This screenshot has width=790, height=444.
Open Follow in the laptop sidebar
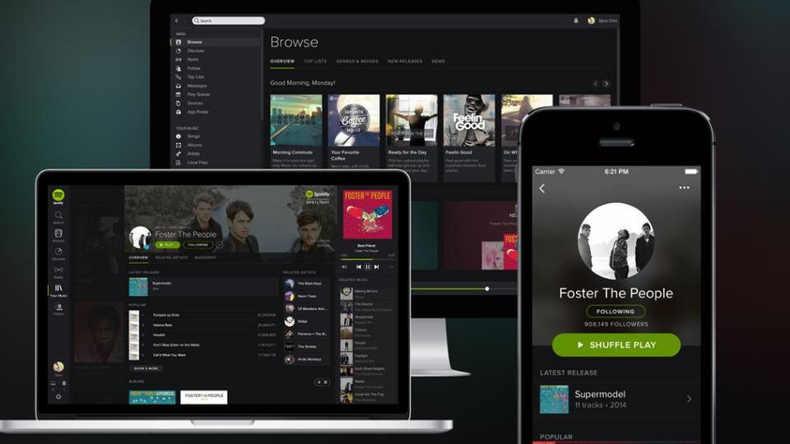pos(58,308)
